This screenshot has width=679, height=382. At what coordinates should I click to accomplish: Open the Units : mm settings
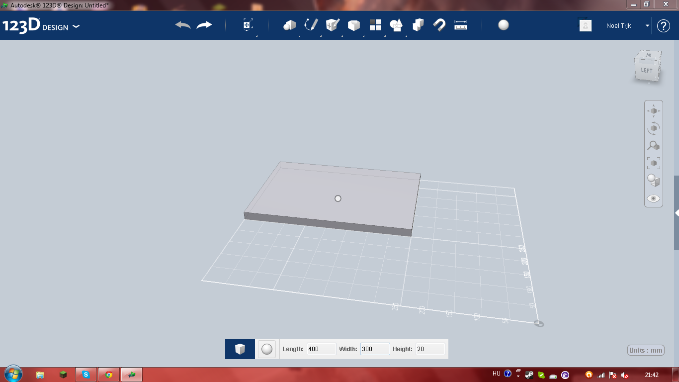pyautogui.click(x=646, y=350)
